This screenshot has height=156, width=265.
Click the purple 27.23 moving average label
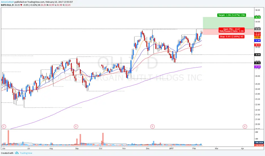(x=257, y=67)
